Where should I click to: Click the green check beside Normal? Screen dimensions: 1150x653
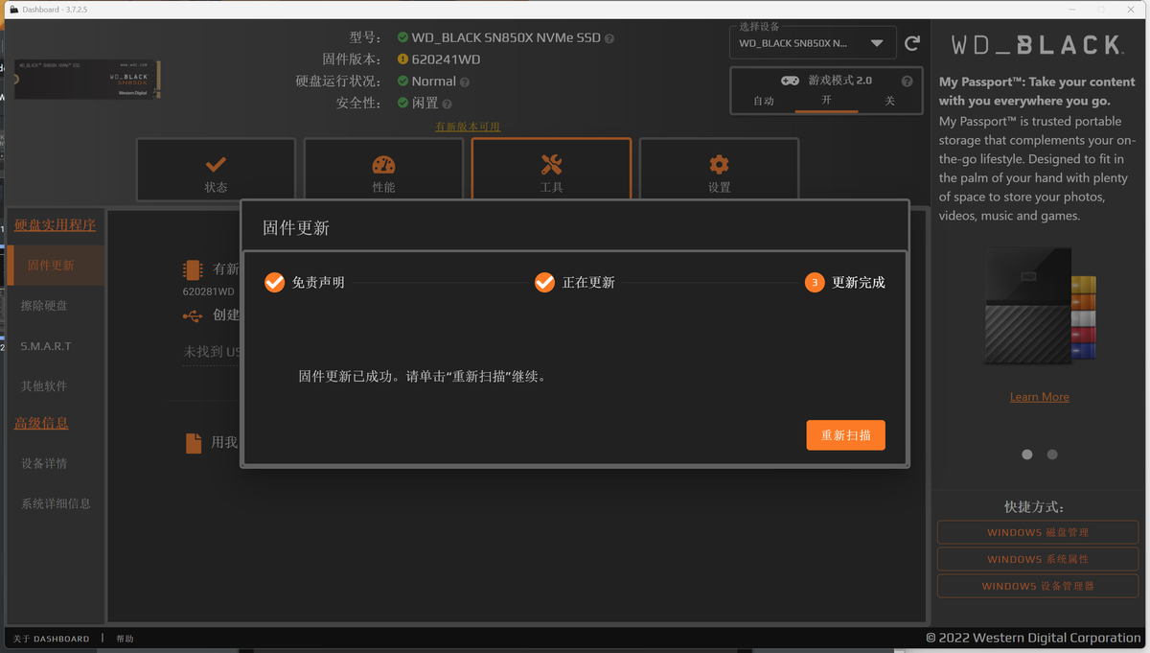click(x=402, y=82)
